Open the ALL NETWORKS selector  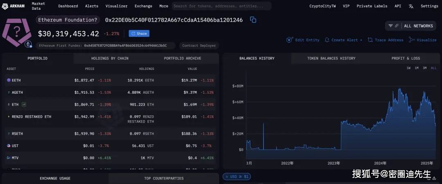[x=418, y=26]
